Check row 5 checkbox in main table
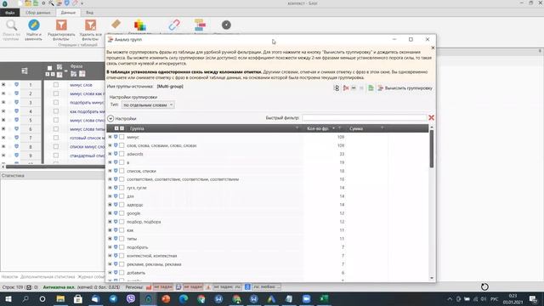 pyautogui.click(x=56, y=120)
